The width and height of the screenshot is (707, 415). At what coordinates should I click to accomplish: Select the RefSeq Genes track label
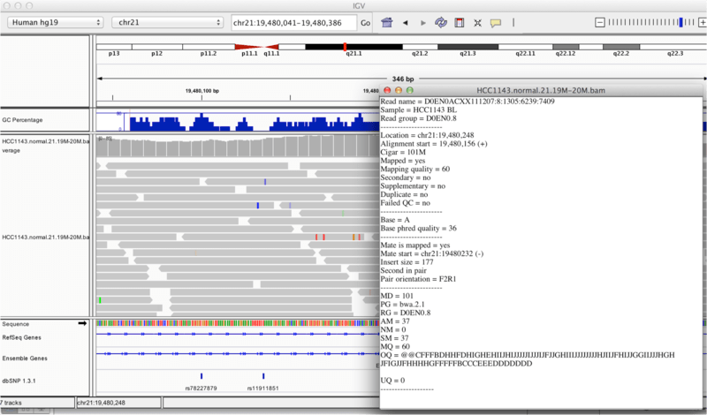coord(21,337)
